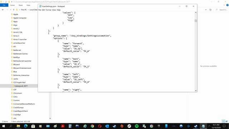This screenshot has height=129, width=229.
Task: Open the notification center icon
Action: pyautogui.click(x=224, y=126)
